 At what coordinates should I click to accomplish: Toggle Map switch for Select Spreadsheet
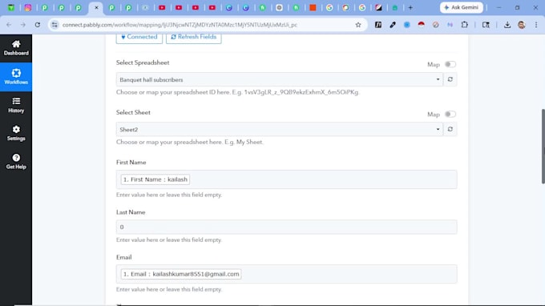(450, 64)
